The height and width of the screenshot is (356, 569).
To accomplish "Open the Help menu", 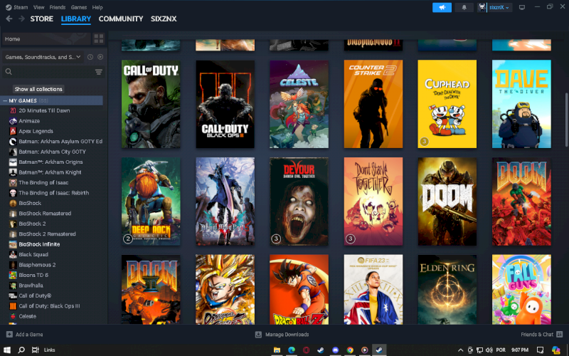I will pos(97,7).
